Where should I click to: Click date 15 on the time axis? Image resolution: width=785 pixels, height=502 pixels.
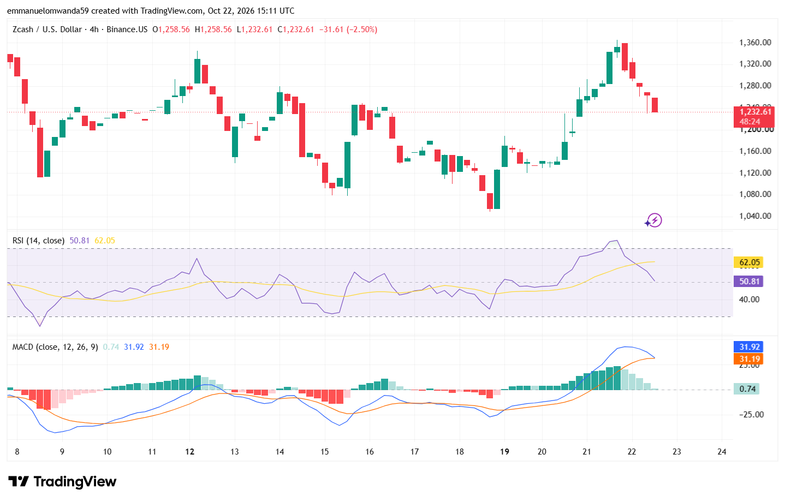coord(325,452)
